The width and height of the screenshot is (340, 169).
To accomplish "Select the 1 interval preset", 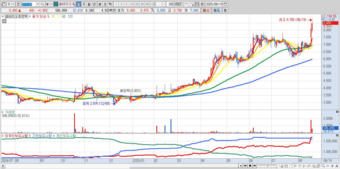I will (x=116, y=4).
